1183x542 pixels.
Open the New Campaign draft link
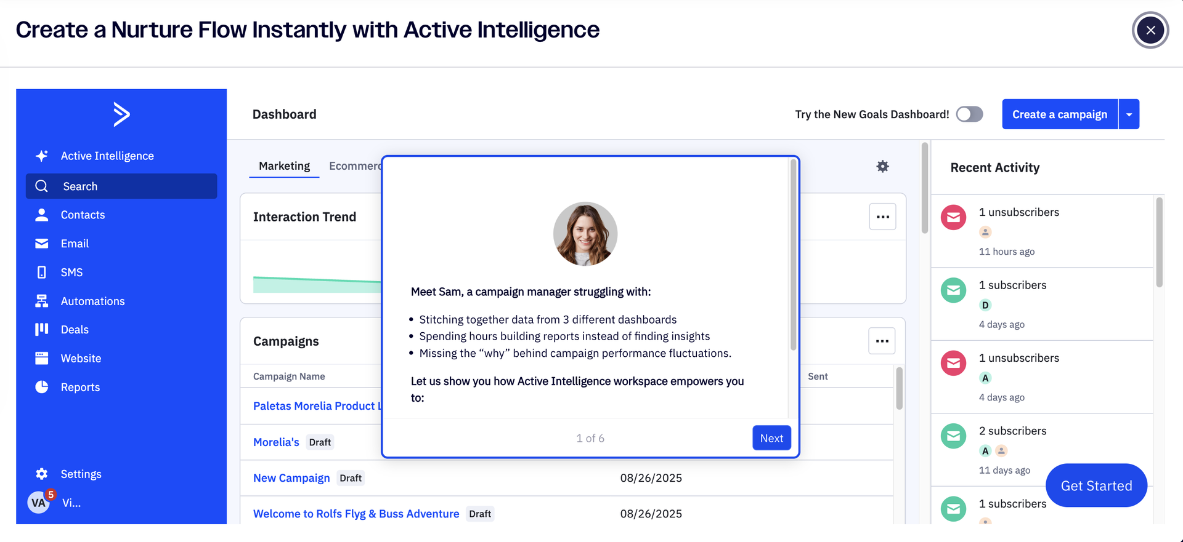point(291,478)
